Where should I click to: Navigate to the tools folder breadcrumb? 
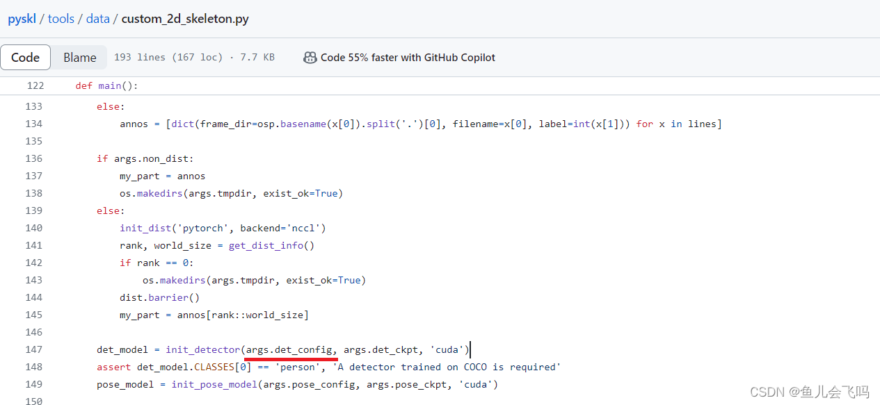pos(61,19)
